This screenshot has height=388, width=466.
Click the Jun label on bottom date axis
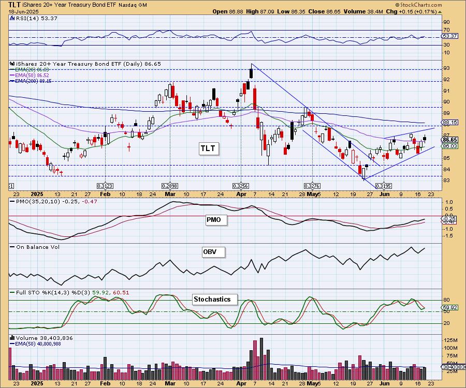(x=385, y=383)
